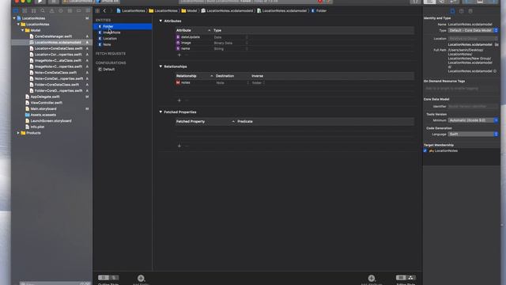Switch Editor Style to graph view
The image size is (506, 285).
tap(410, 278)
